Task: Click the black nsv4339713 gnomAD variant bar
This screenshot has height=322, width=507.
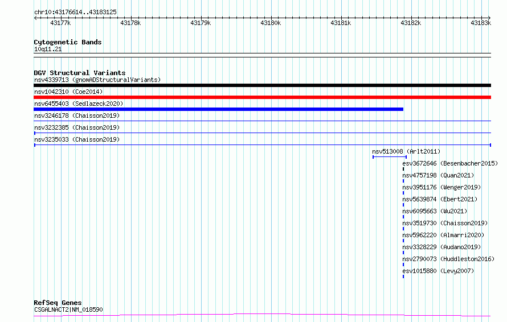Action: [262, 85]
